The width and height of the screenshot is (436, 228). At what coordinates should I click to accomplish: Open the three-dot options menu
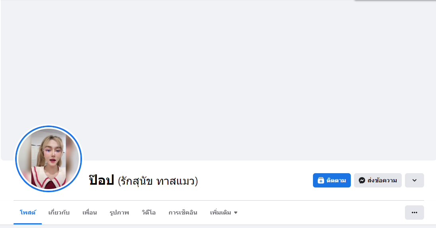pyautogui.click(x=414, y=213)
